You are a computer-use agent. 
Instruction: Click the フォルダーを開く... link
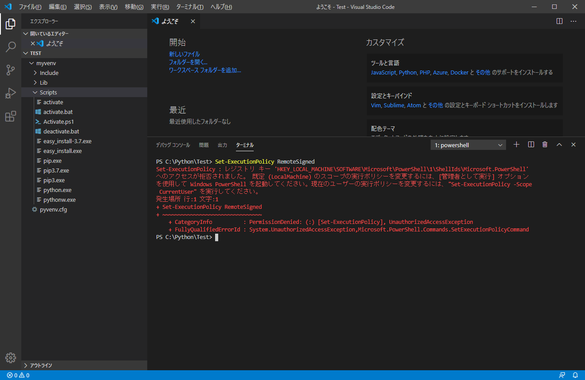[x=188, y=62]
